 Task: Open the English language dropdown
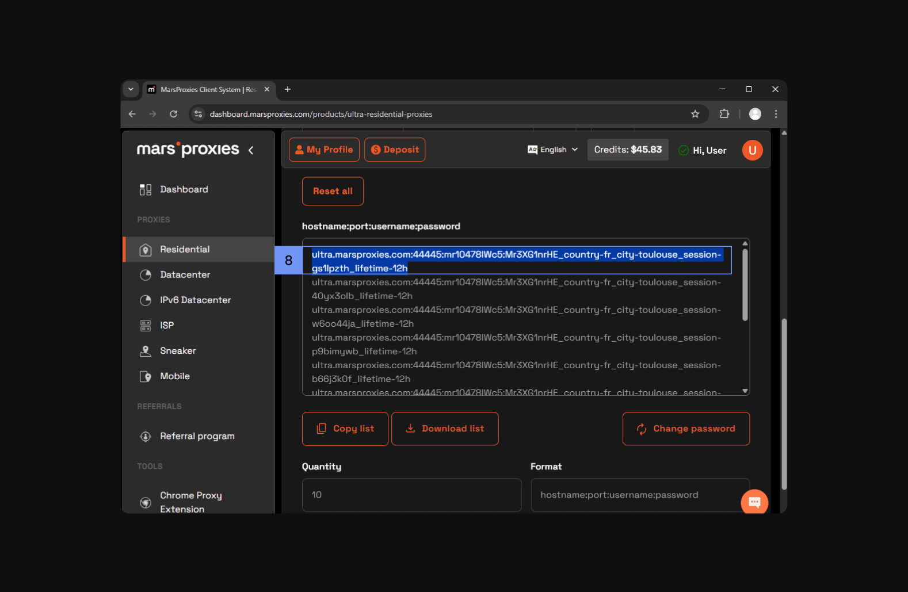click(x=553, y=150)
